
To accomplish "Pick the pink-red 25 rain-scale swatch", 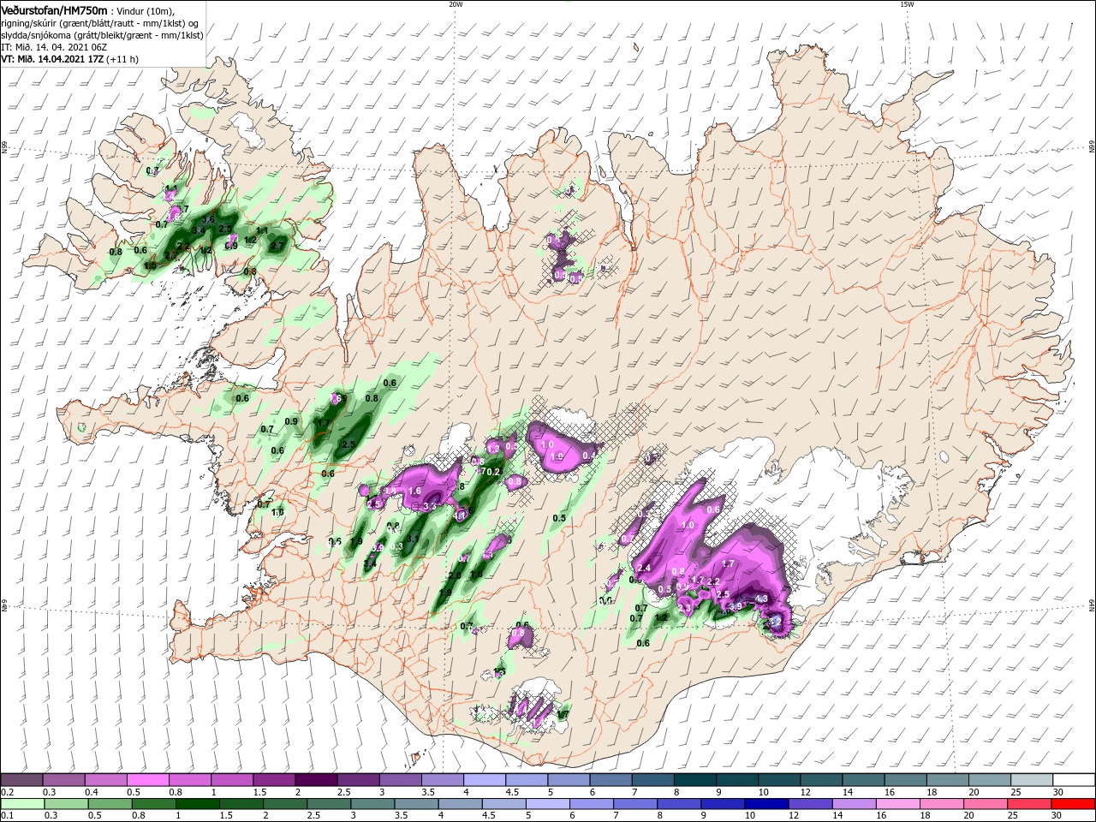I will click(x=1029, y=804).
